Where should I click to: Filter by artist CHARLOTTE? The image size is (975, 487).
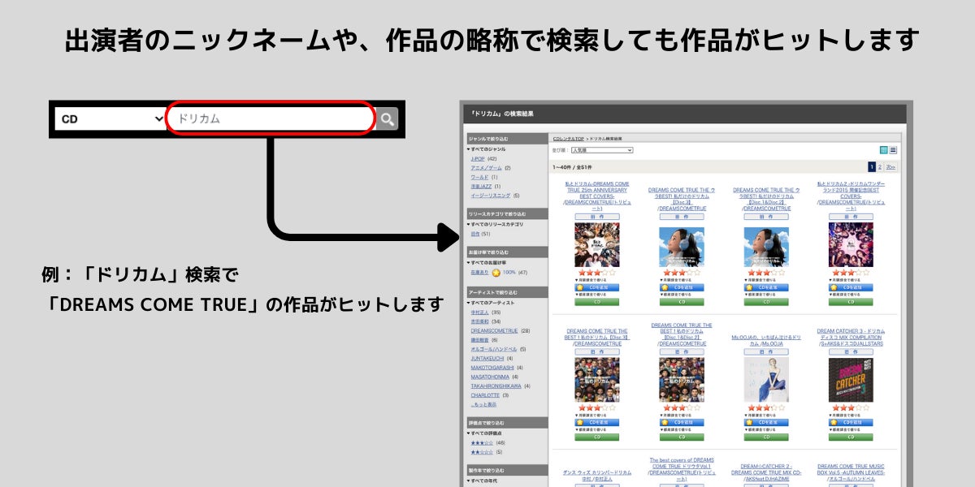[x=485, y=395]
